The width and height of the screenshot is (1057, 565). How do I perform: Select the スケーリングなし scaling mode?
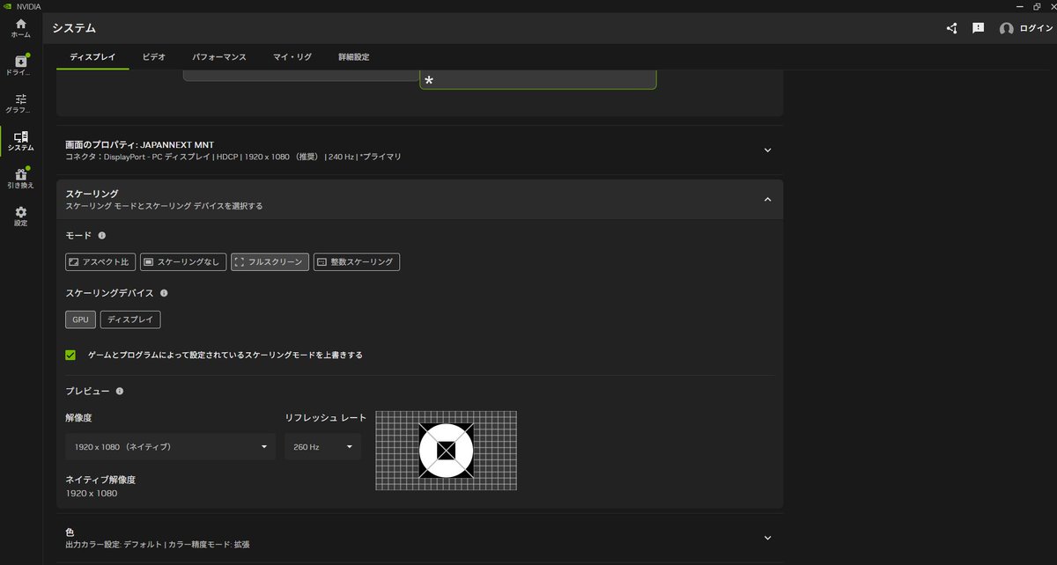(182, 262)
